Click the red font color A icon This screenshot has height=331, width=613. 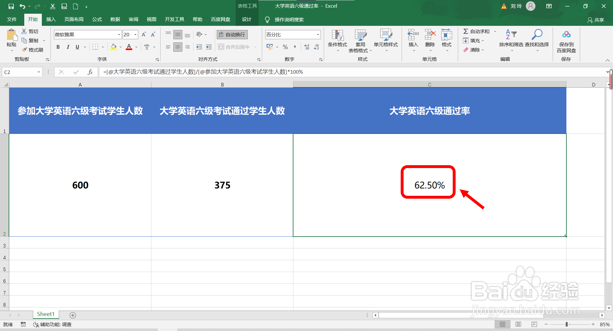[129, 47]
